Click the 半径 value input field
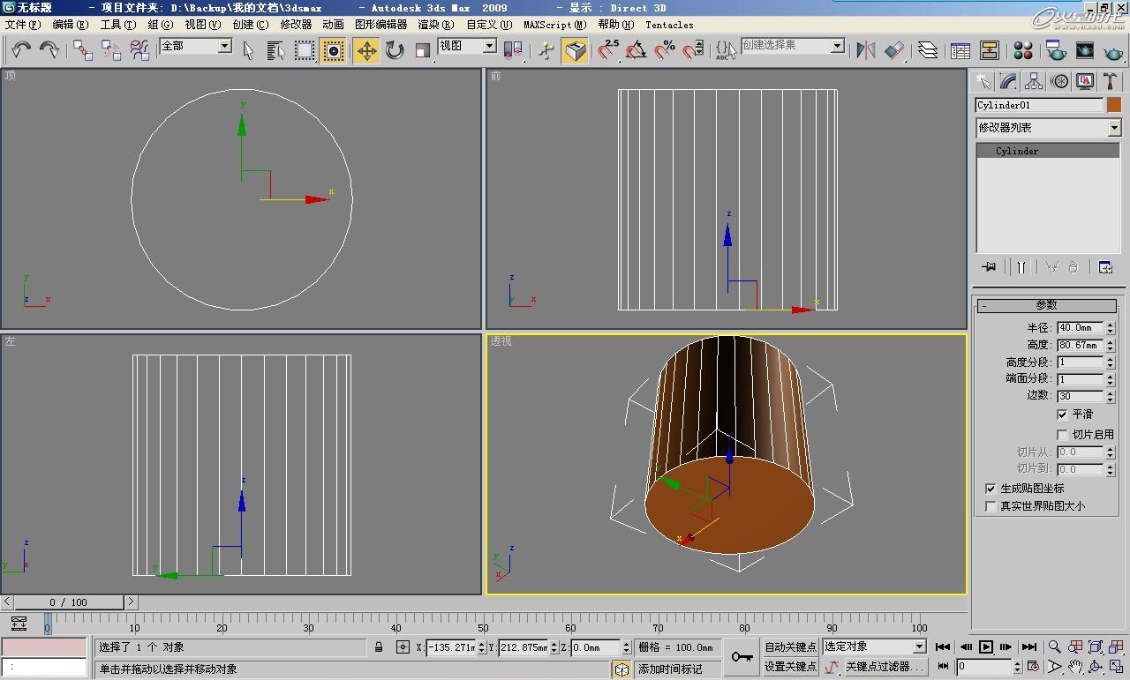The image size is (1130, 680). pos(1079,328)
